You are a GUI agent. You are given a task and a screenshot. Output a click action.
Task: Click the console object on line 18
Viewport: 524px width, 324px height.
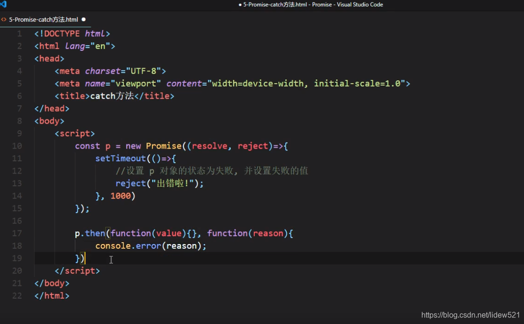coord(113,246)
